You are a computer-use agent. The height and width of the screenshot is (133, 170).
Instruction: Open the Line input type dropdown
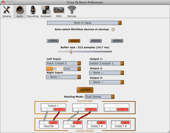[x=72, y=69]
